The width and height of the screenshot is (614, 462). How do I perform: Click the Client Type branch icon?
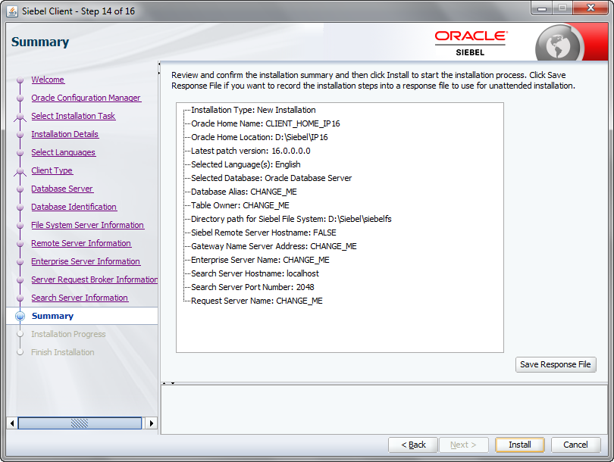click(20, 172)
